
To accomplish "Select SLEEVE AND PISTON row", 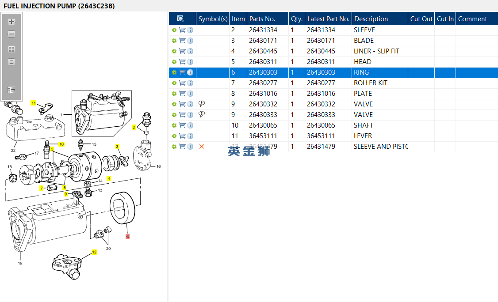I will pos(333,147).
